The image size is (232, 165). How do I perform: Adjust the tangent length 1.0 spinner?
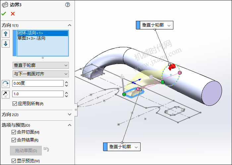pos(66,94)
